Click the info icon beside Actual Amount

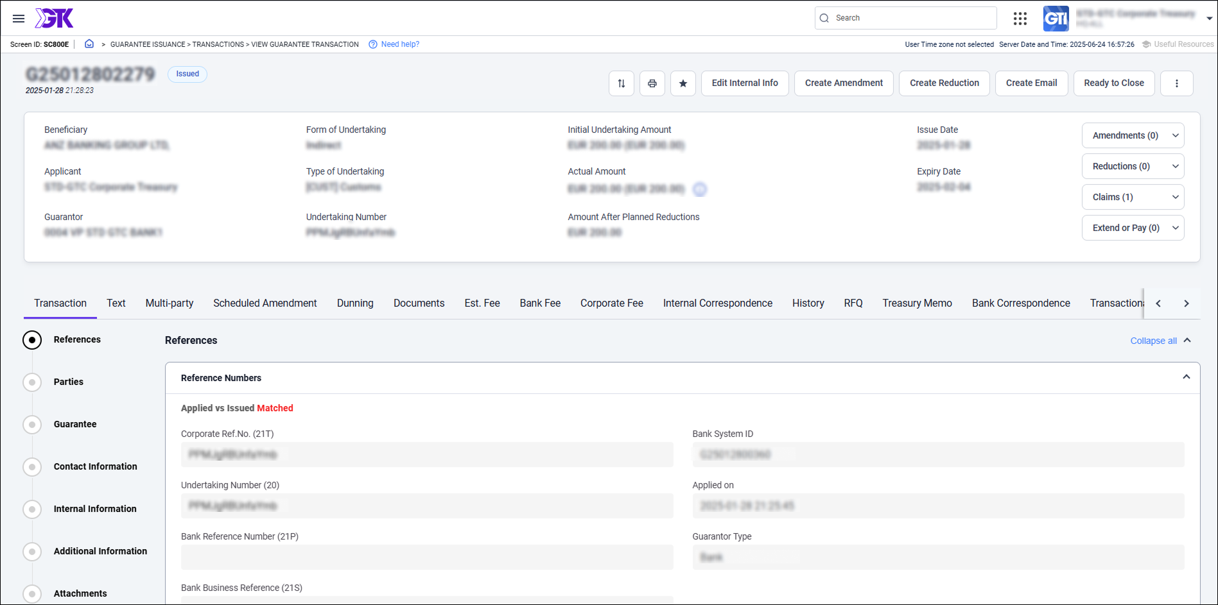coord(700,189)
